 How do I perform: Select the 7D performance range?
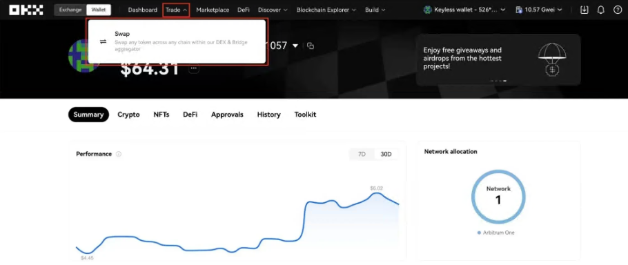[x=362, y=154]
